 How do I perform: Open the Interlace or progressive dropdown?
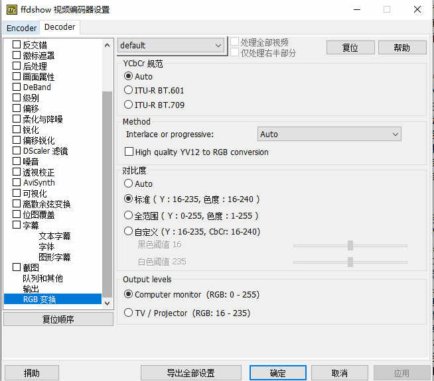point(329,135)
